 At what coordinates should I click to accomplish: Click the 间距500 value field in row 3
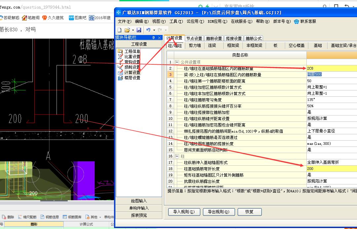click(332, 74)
